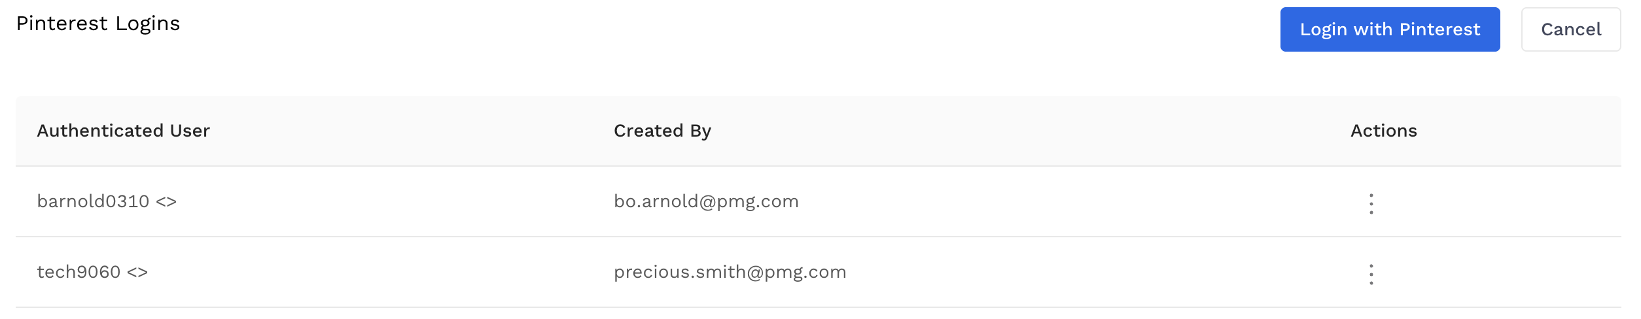Click three-dot icon in bo.arnold@pmg.com row
Viewport: 1641px width, 319px height.
click(1371, 203)
